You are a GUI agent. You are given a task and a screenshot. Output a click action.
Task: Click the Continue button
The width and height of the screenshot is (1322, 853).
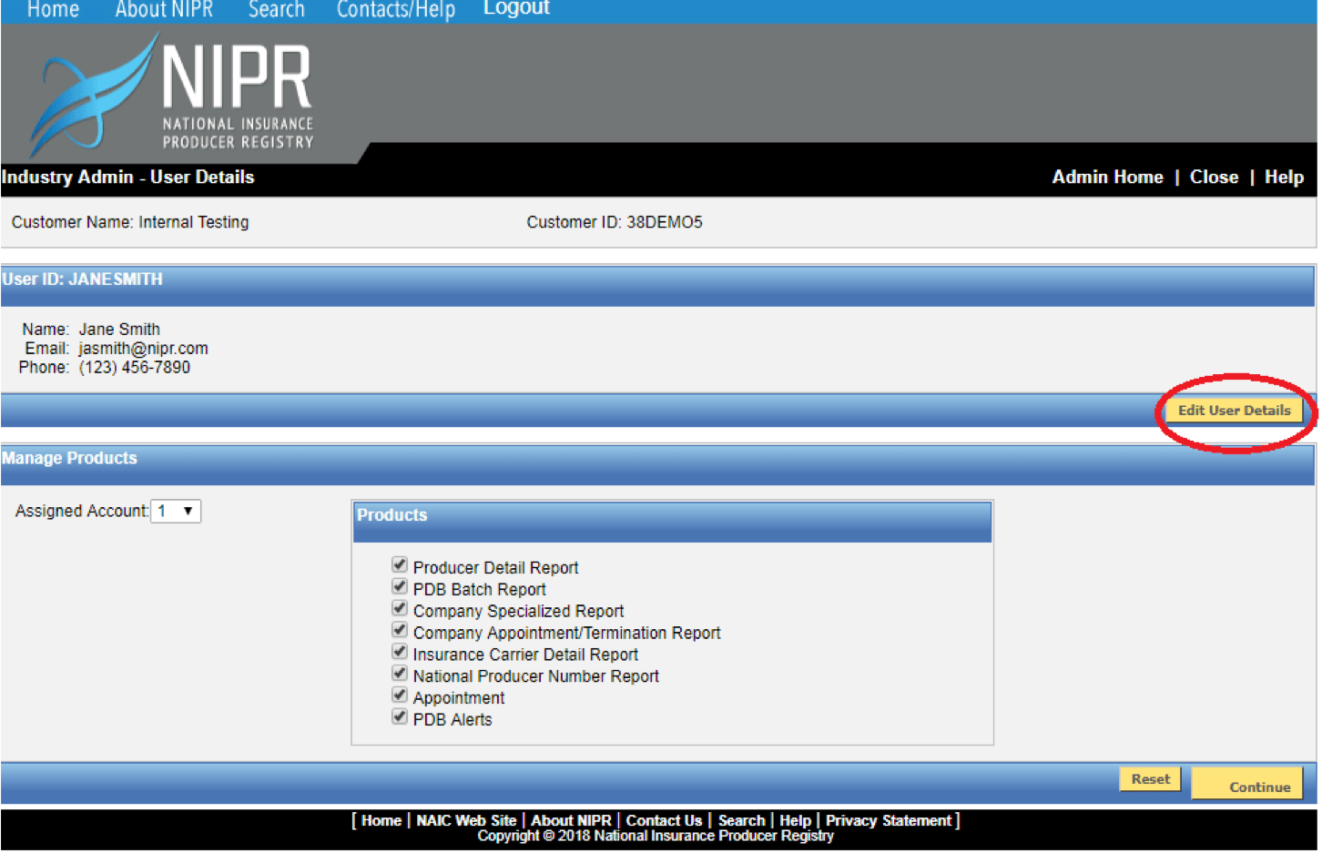(x=1247, y=784)
